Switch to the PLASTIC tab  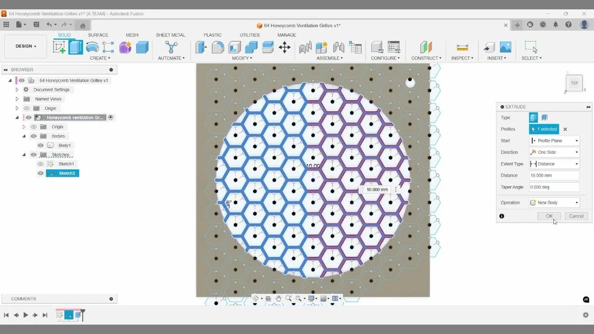[212, 35]
